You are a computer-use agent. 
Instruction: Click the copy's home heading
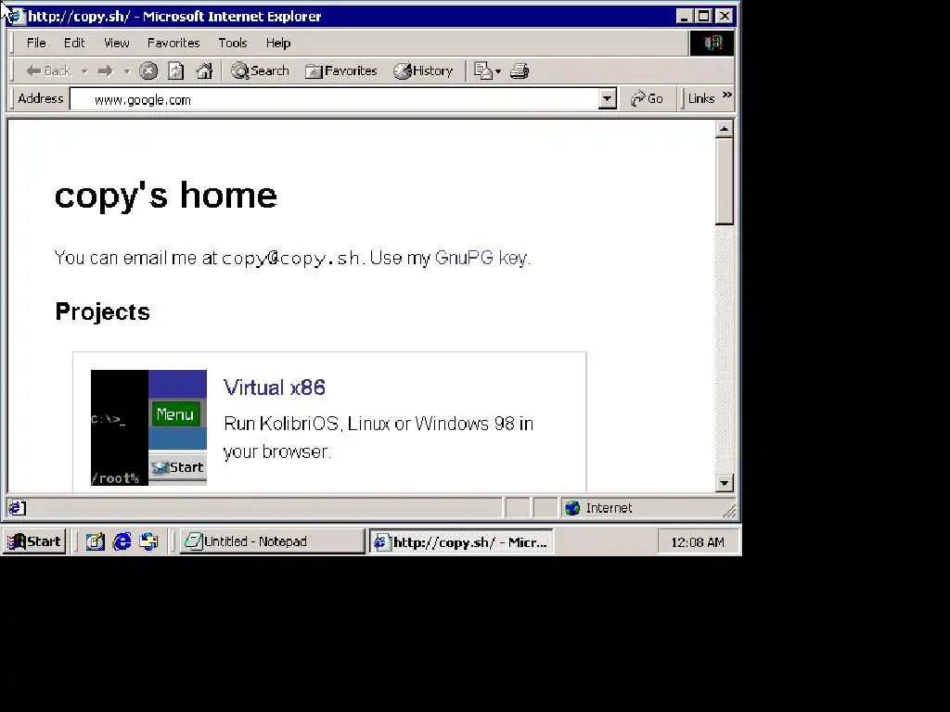tap(166, 196)
